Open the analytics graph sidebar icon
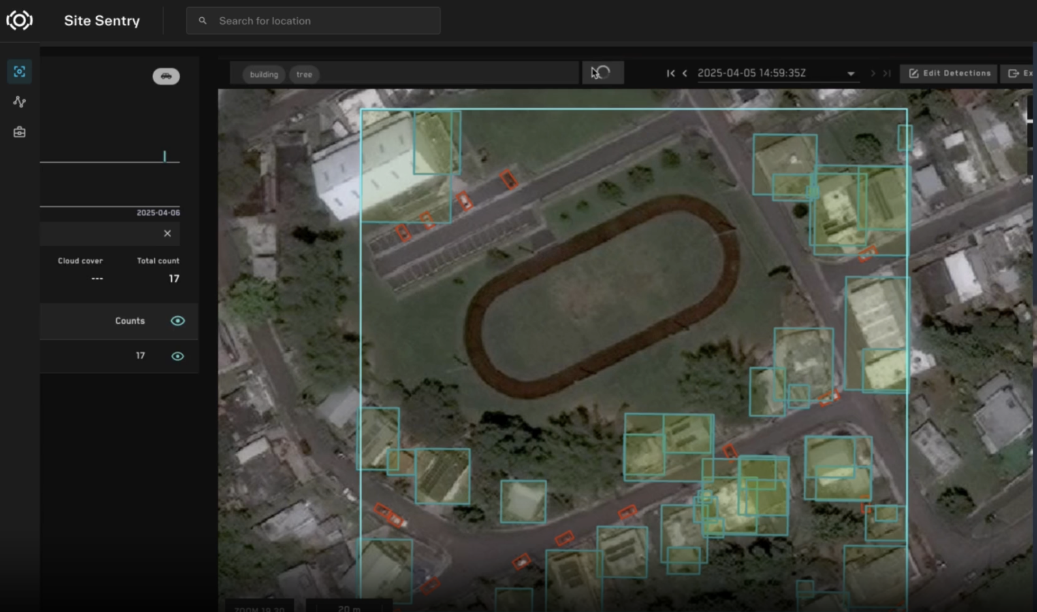Viewport: 1037px width, 612px height. [x=19, y=102]
